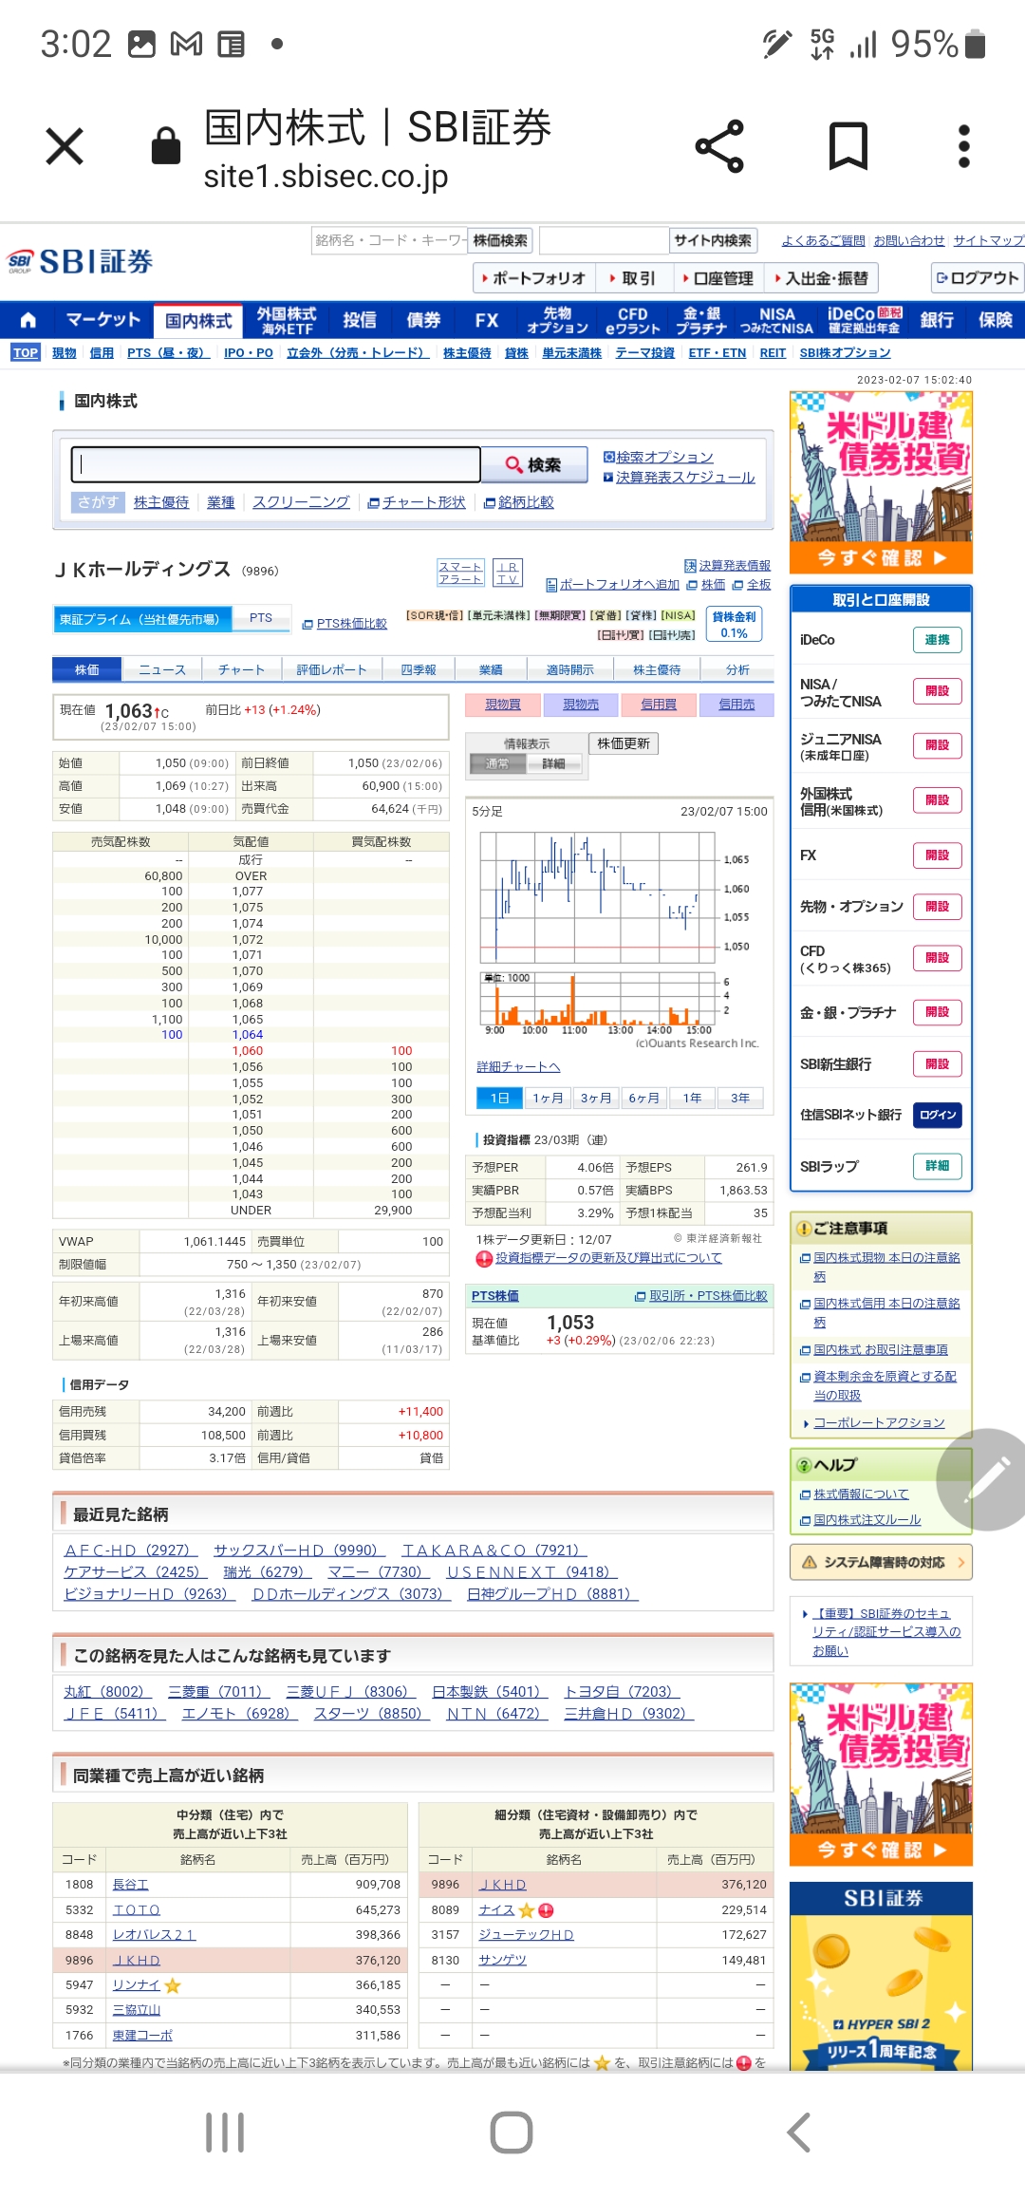Go to home via the house icon
The width and height of the screenshot is (1025, 2199).
(x=28, y=320)
